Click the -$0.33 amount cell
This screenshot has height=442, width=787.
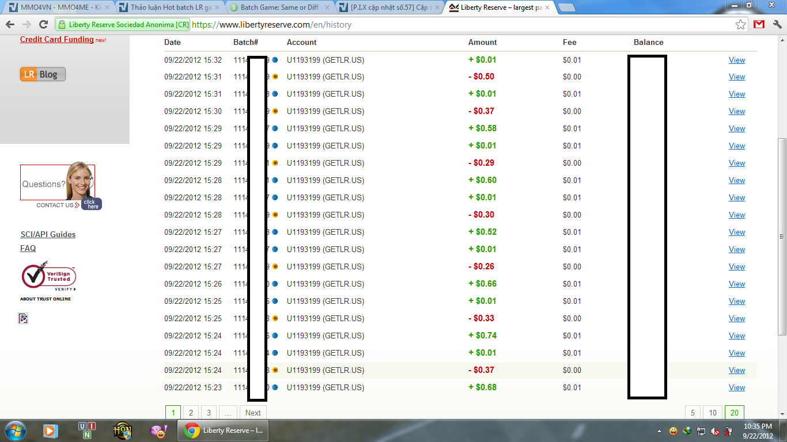482,318
